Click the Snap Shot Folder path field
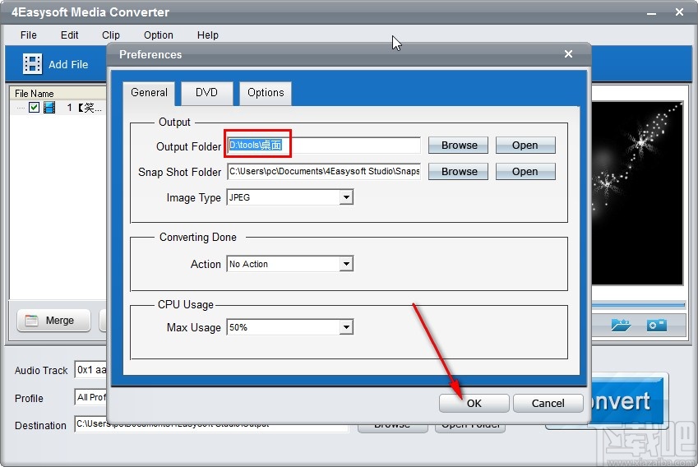Viewport: 698px width, 467px height. 324,171
